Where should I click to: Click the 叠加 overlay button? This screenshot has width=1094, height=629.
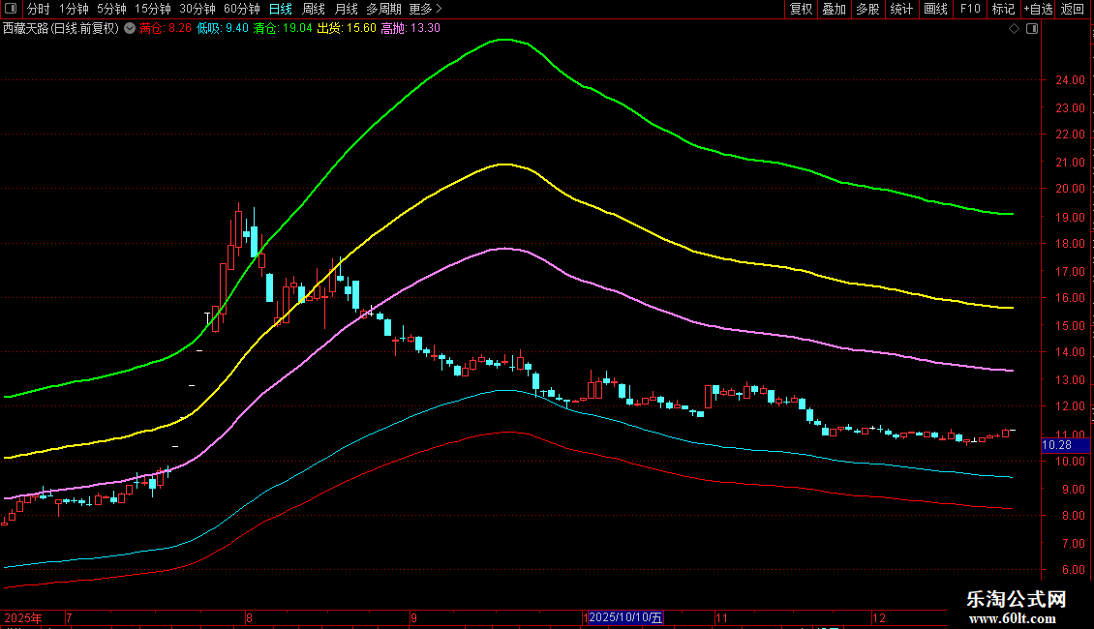(x=834, y=9)
